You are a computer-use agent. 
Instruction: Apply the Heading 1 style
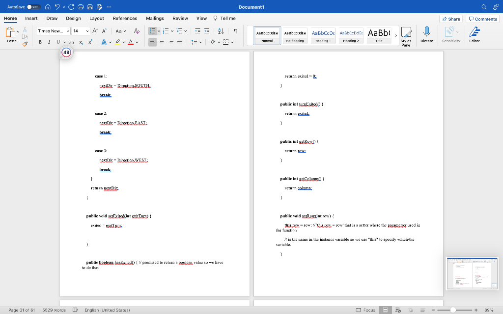323,35
